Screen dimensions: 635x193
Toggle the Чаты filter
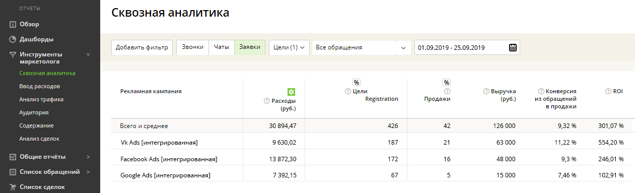click(x=222, y=47)
